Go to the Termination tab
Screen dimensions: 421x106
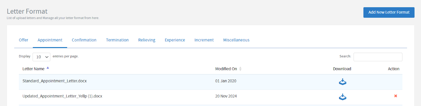click(117, 40)
